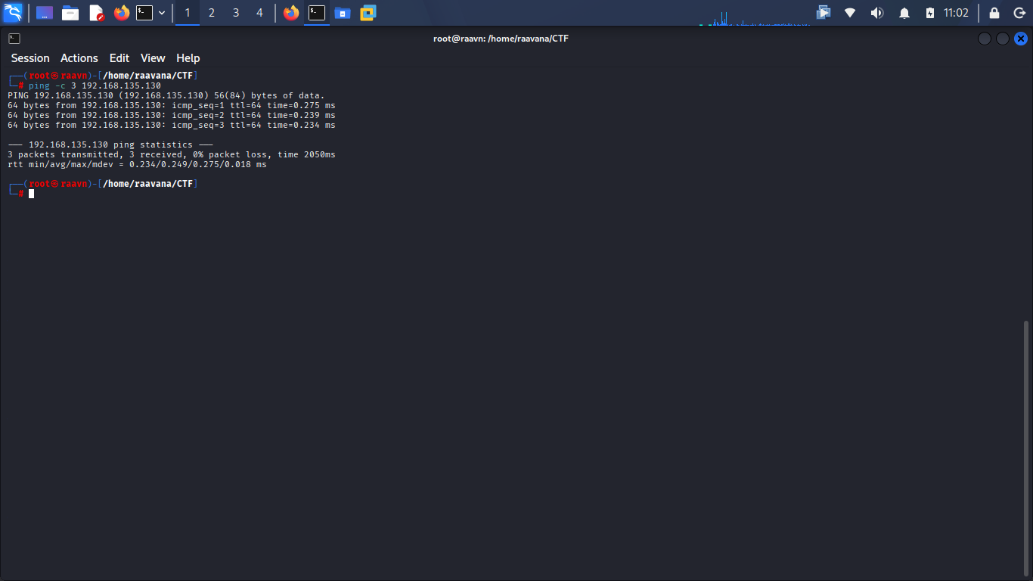Screen dimensions: 1033x581
Task: Close the terminal window
Action: pyautogui.click(x=1021, y=39)
